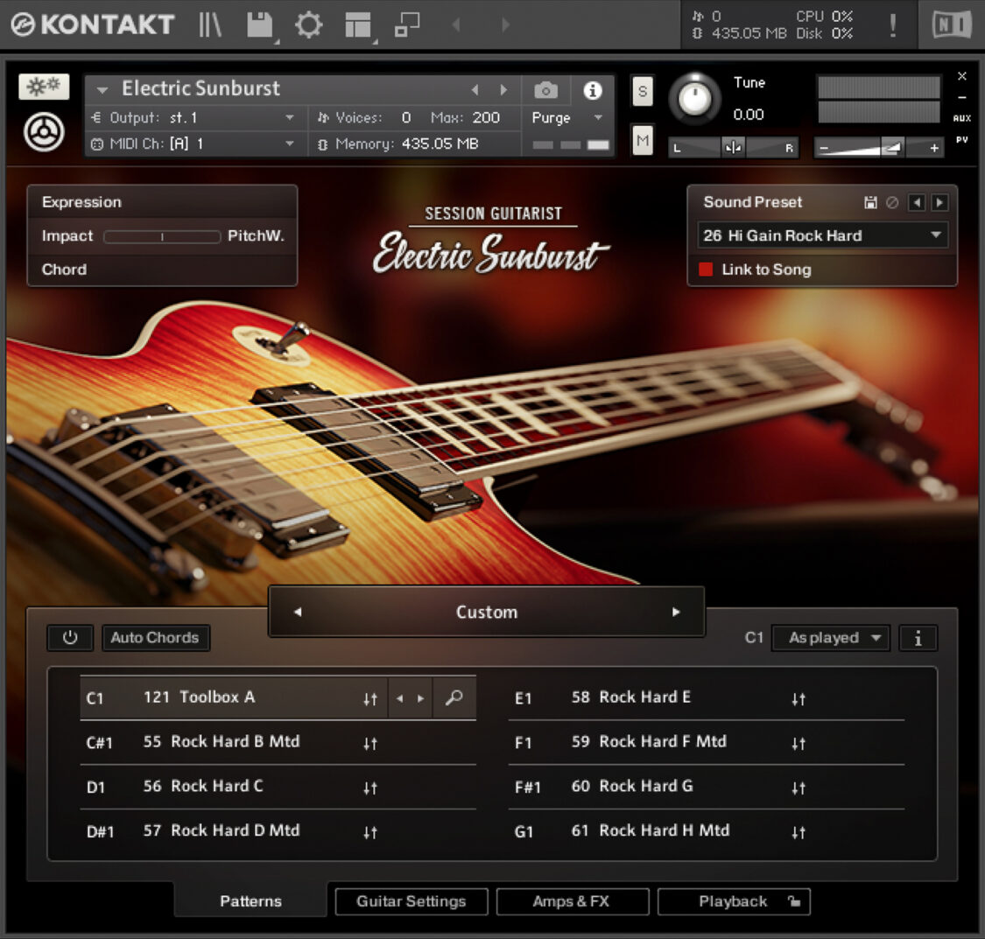985x939 pixels.
Task: Switch to the Guitar Settings tab
Action: [411, 901]
